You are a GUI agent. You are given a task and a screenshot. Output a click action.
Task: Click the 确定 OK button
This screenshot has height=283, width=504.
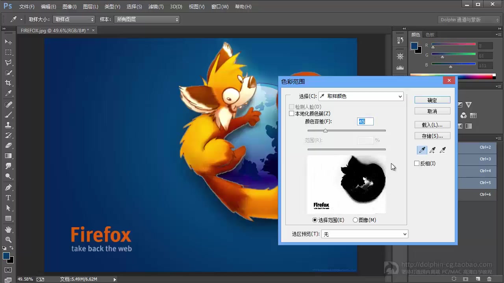pyautogui.click(x=432, y=100)
